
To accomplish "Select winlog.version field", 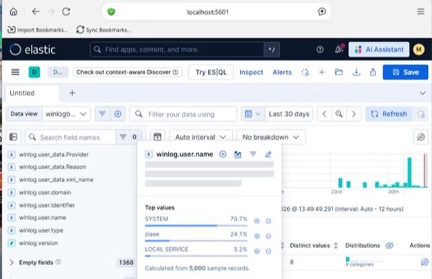I will tap(38, 243).
